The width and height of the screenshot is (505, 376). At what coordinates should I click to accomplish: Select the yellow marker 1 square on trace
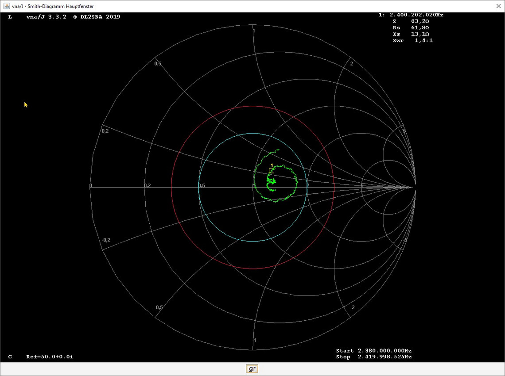coord(272,170)
